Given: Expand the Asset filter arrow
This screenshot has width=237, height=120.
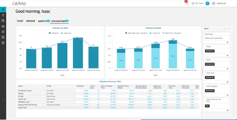Looking at the screenshot, I should click(x=205, y=60).
